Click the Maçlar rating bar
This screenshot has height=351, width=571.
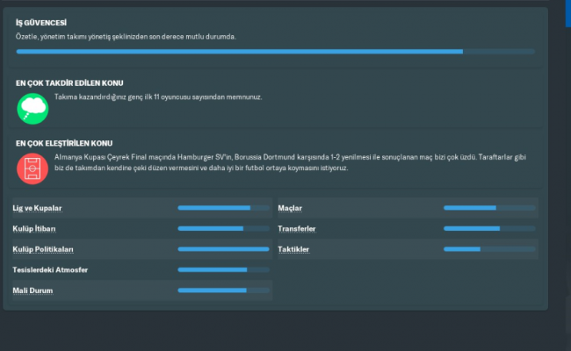(x=488, y=208)
